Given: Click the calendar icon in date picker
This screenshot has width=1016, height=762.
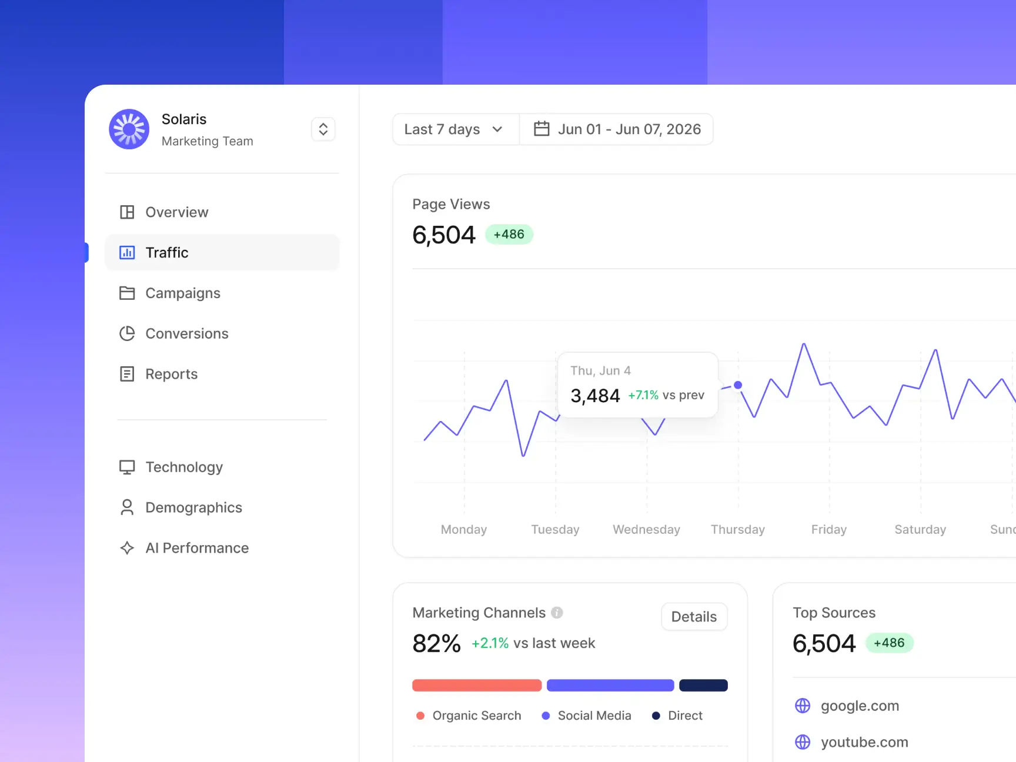Looking at the screenshot, I should coord(542,129).
